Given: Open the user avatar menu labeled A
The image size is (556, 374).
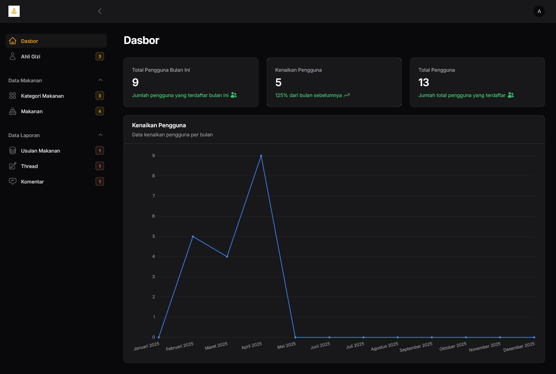Looking at the screenshot, I should click(x=539, y=11).
